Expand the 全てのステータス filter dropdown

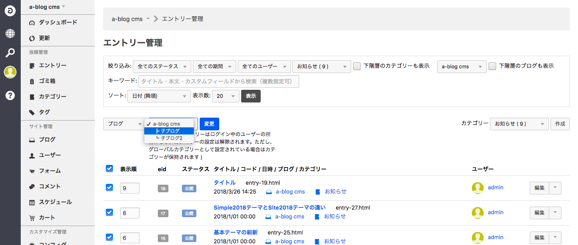(x=162, y=66)
